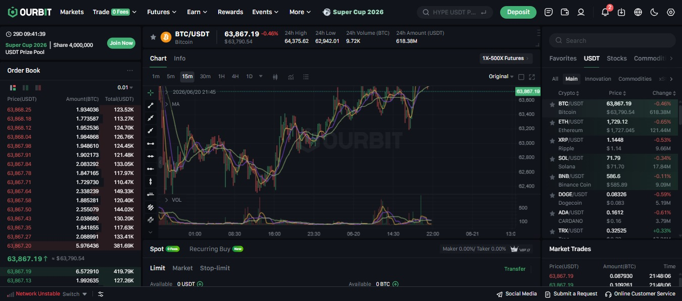
Task: Open the Earn dropdown menu
Action: pos(197,12)
